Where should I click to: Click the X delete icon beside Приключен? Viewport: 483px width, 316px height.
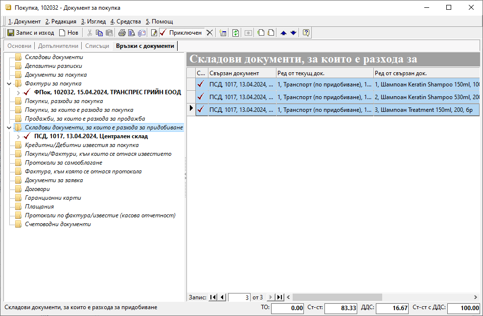pos(209,33)
